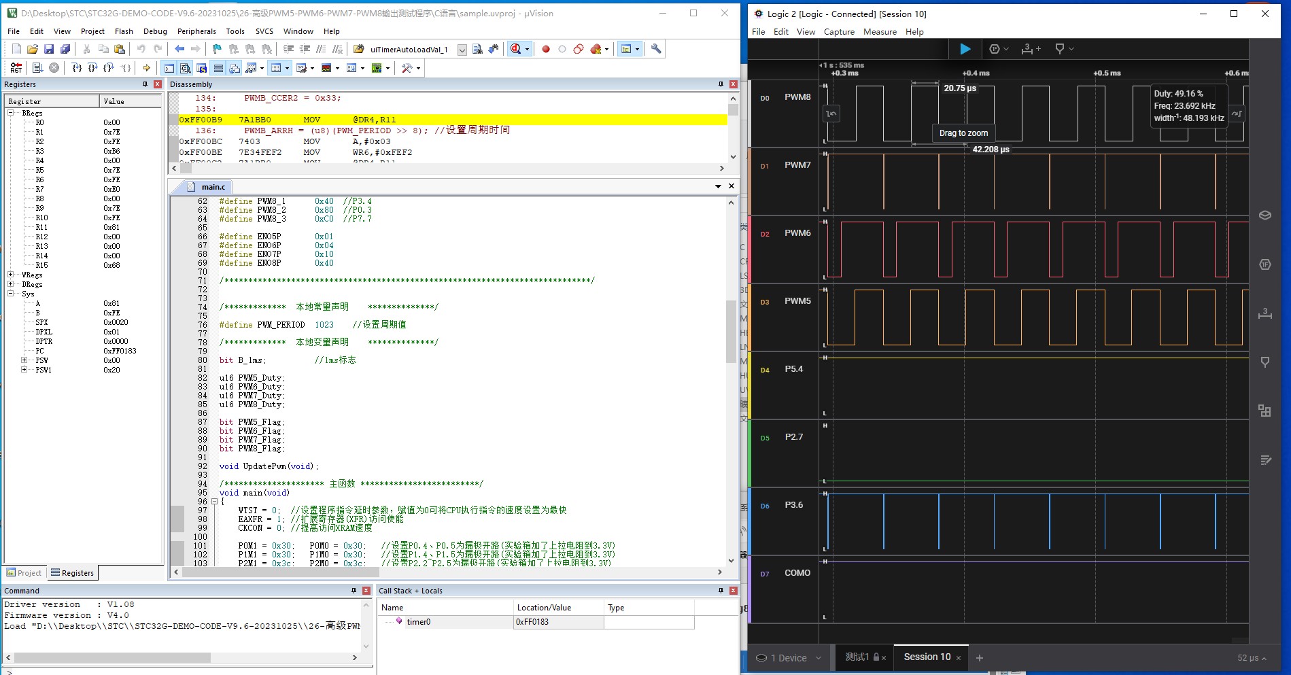Click the New file icon in µVision
Viewport: 1291px width, 675px height.
coord(16,49)
